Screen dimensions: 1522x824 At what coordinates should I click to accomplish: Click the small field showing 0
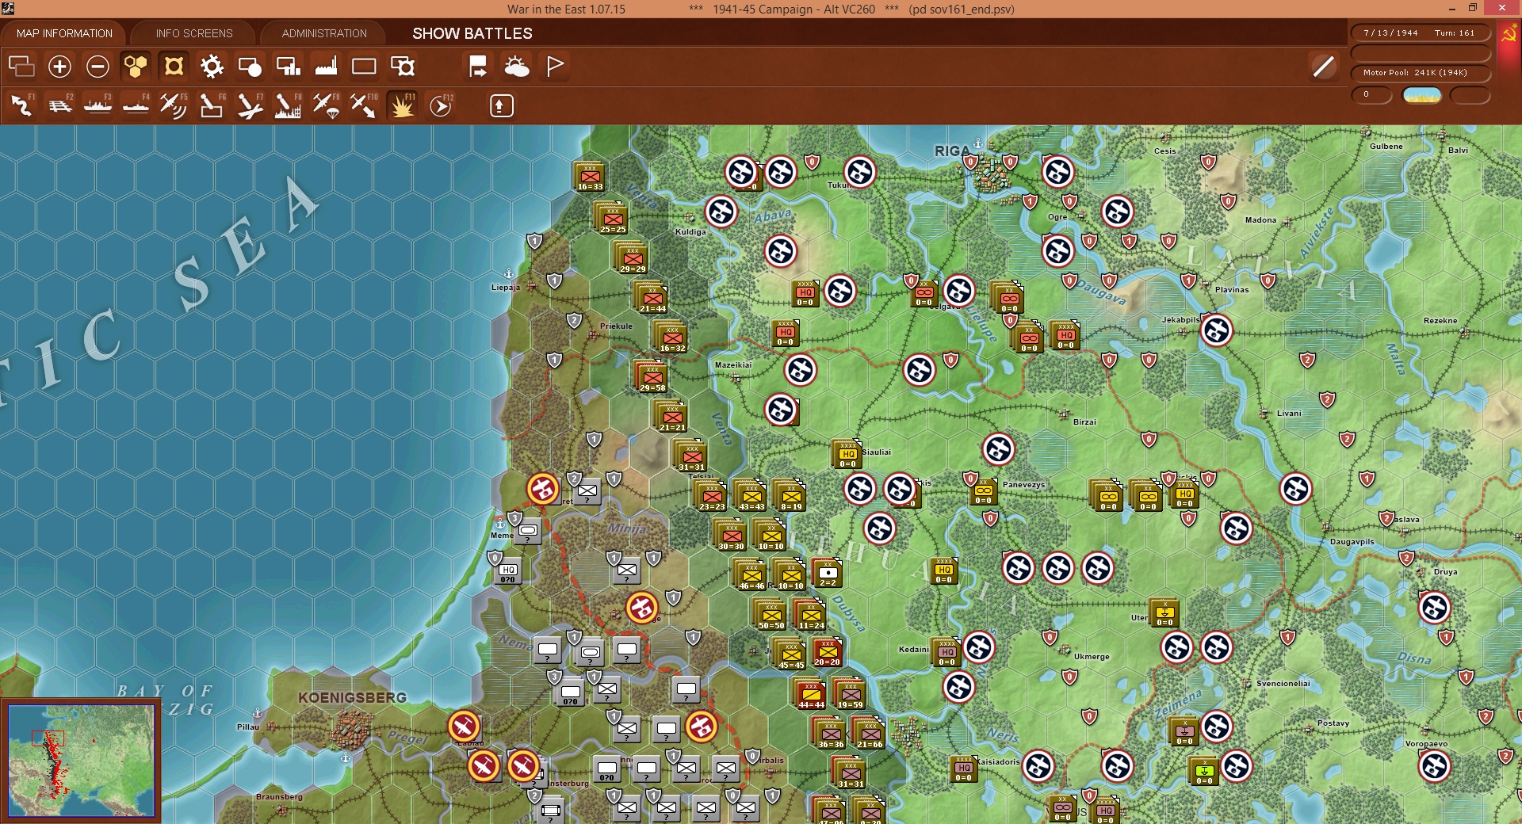(1371, 95)
